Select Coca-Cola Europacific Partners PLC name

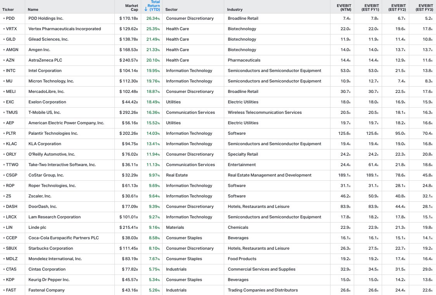[x=64, y=238]
